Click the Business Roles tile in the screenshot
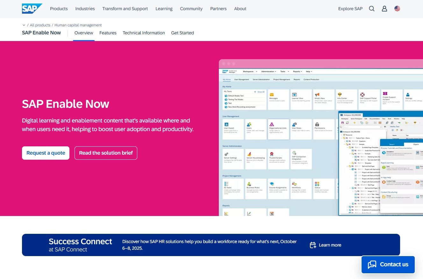The width and height of the screenshot is (423, 279). 256,189
